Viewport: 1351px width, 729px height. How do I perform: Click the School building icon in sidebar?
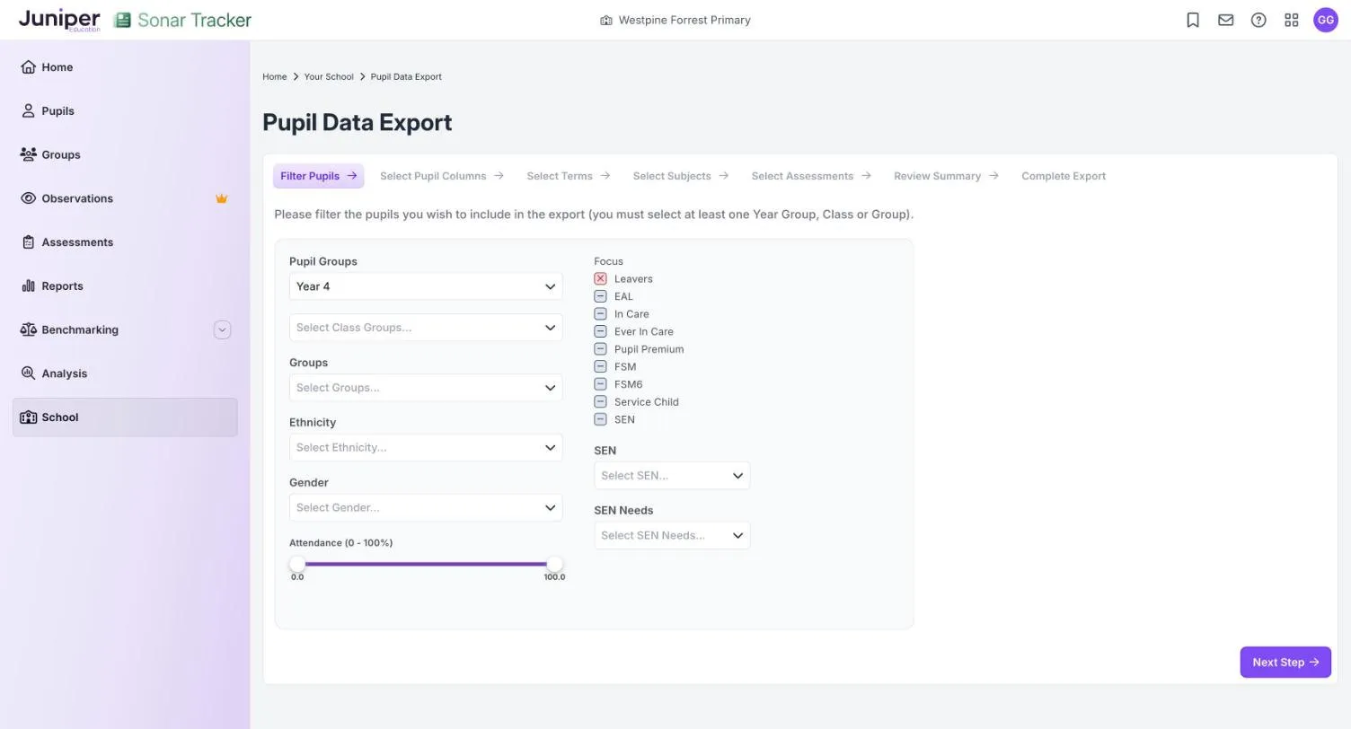pos(28,417)
